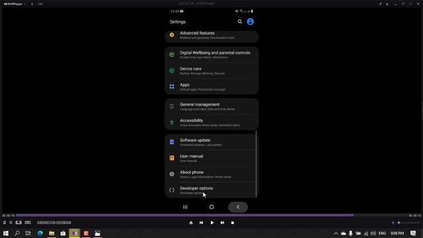Screen dimensions: 423x238
Task: Open the Apps settings entry
Action: click(211, 87)
